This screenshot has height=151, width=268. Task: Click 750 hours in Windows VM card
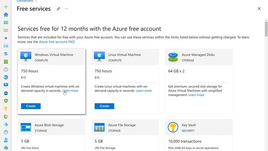point(30,71)
